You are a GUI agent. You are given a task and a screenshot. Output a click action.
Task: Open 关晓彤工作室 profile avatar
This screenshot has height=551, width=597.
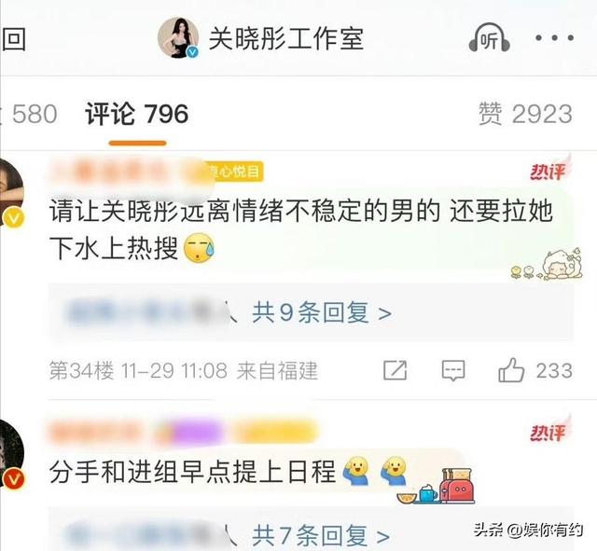pyautogui.click(x=178, y=37)
